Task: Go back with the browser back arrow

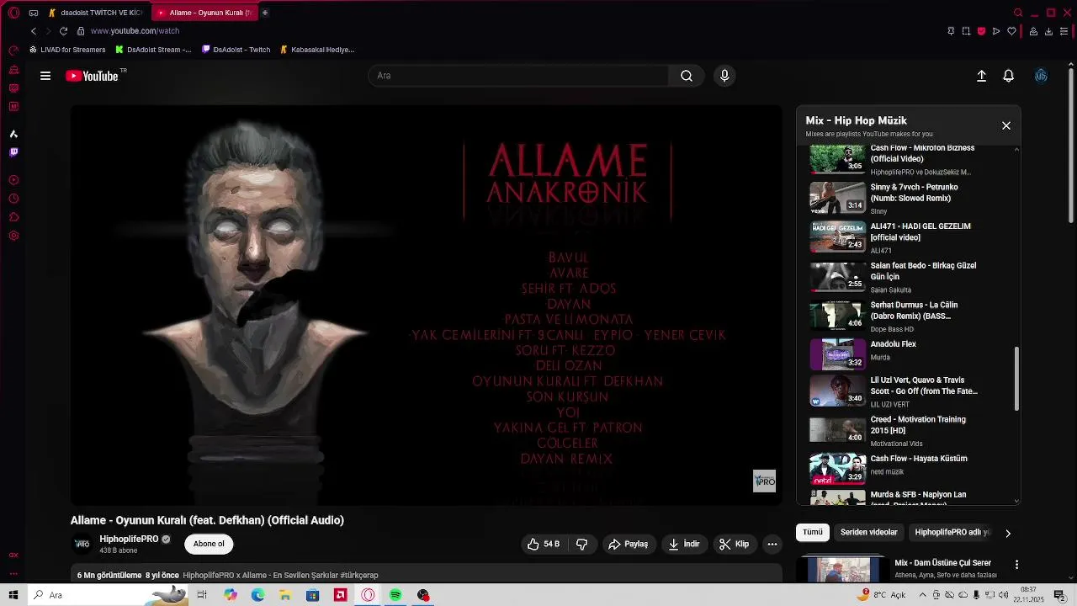Action: pos(34,31)
